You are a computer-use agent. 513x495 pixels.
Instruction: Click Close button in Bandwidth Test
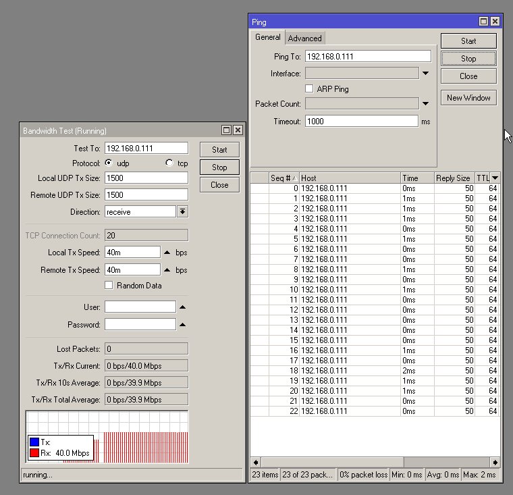tap(219, 185)
